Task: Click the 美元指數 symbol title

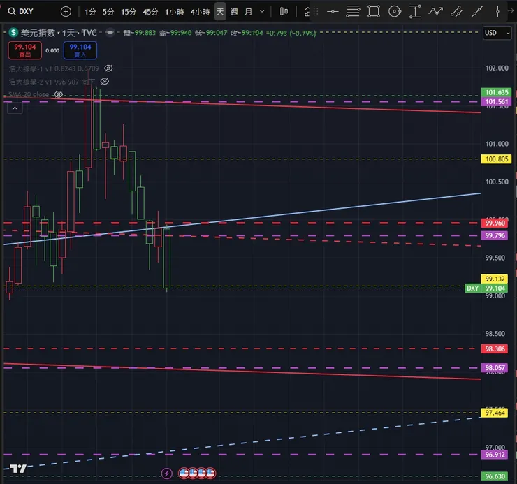Action: click(38, 33)
